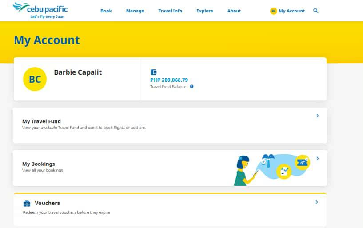The image size is (363, 228).
Task: Expand My Travel Fund chevron
Action: coord(318,116)
